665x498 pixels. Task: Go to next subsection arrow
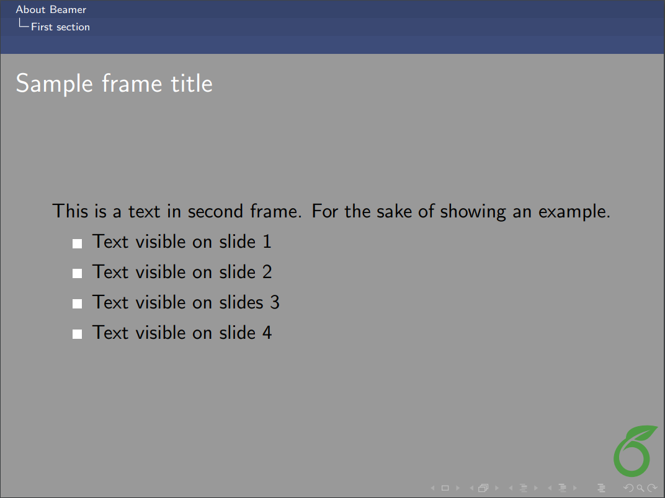(536, 488)
